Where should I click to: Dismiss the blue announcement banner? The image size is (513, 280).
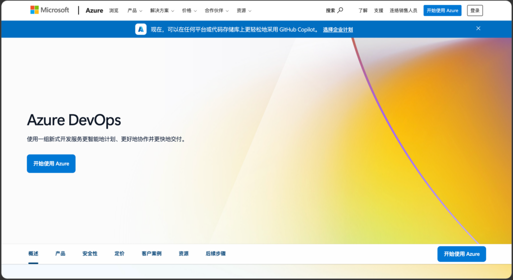[x=478, y=28]
